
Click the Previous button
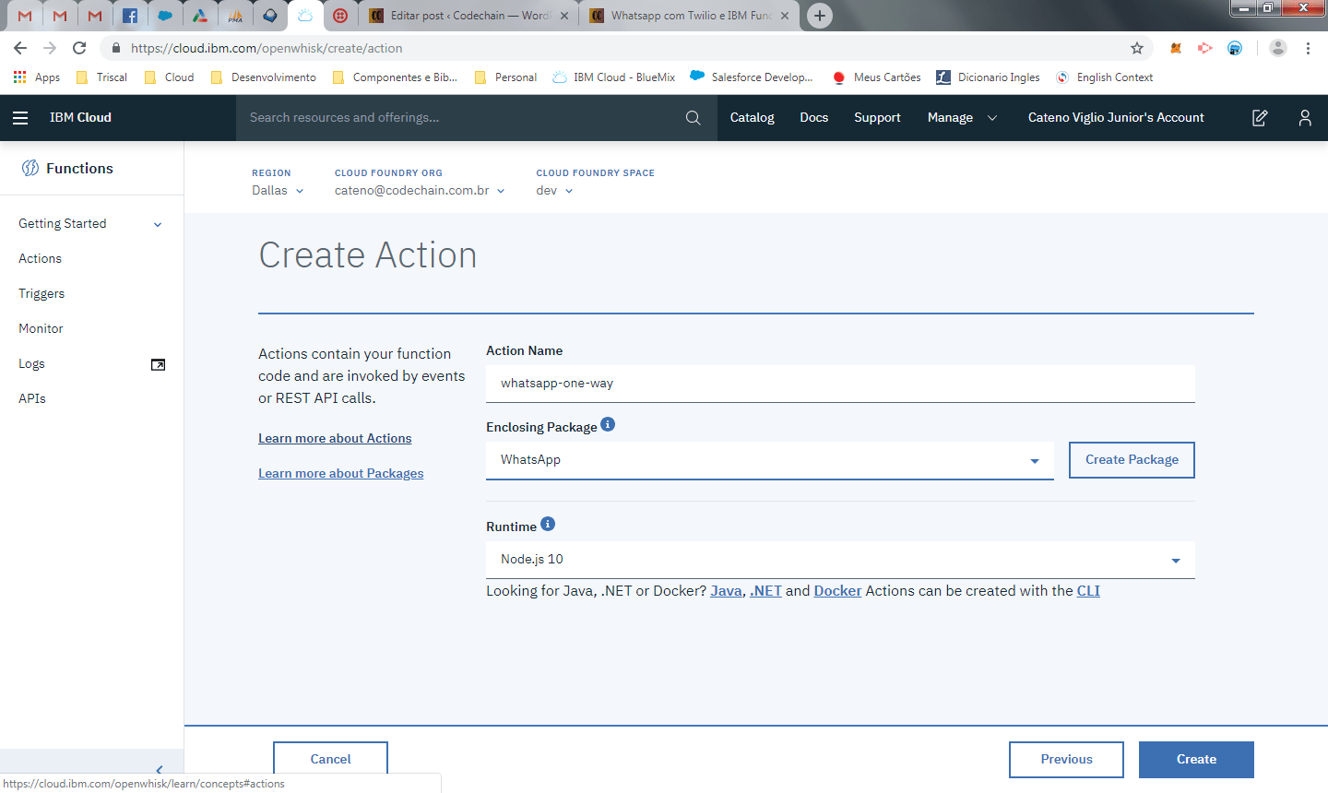pos(1066,760)
